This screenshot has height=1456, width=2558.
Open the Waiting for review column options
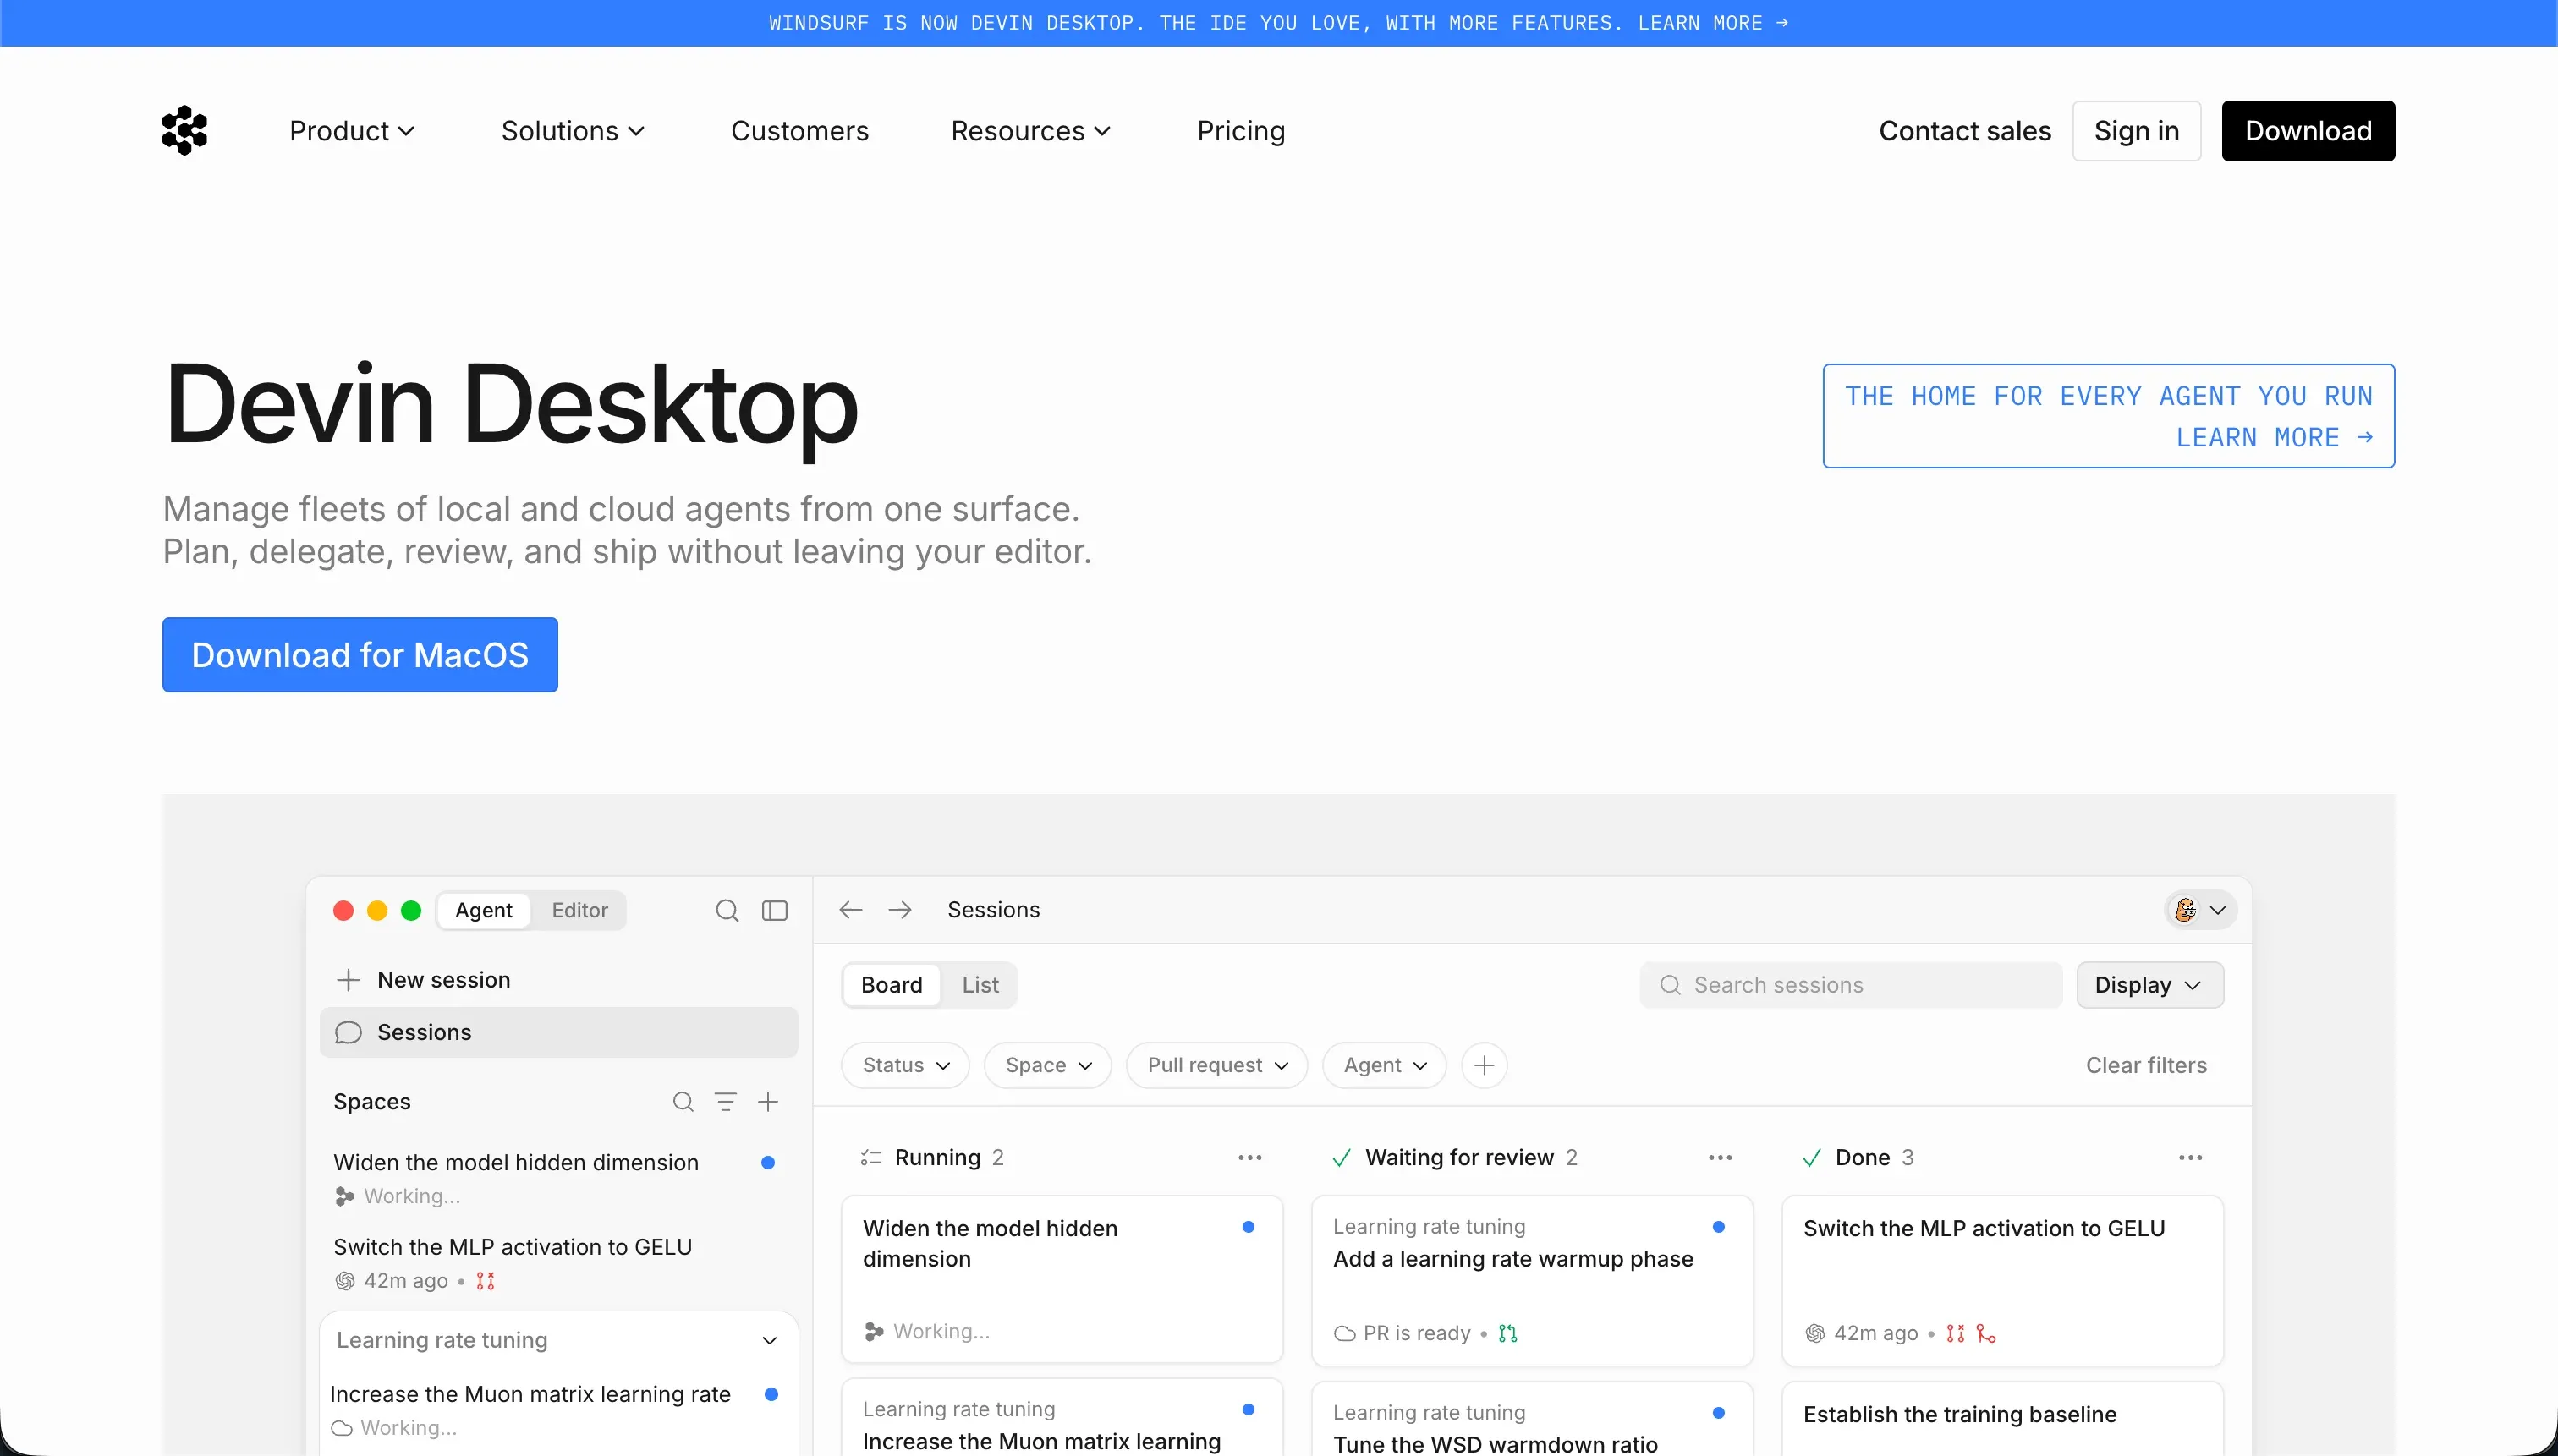coord(1720,1157)
